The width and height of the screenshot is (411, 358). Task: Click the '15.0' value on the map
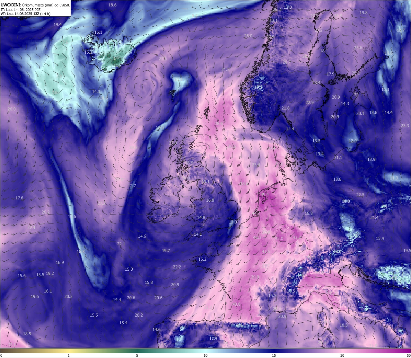[x=129, y=269]
